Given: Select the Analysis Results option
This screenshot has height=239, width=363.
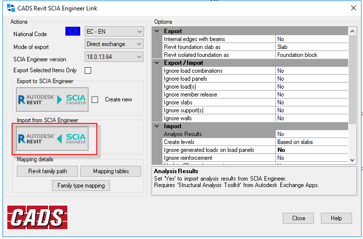Looking at the screenshot, I should tap(256, 134).
